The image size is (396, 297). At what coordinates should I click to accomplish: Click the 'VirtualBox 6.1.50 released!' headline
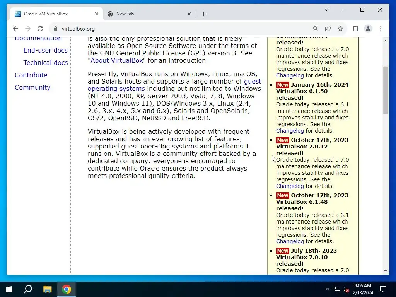pos(302,94)
